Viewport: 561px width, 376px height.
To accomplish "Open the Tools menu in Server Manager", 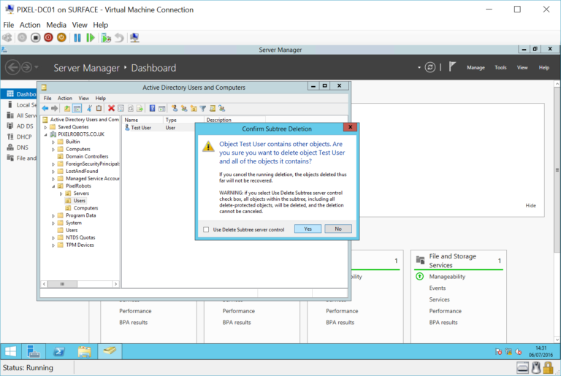I will click(500, 67).
